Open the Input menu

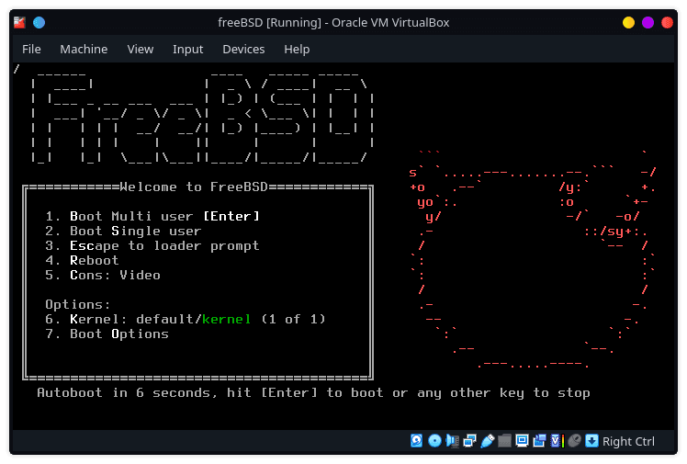[x=187, y=49]
